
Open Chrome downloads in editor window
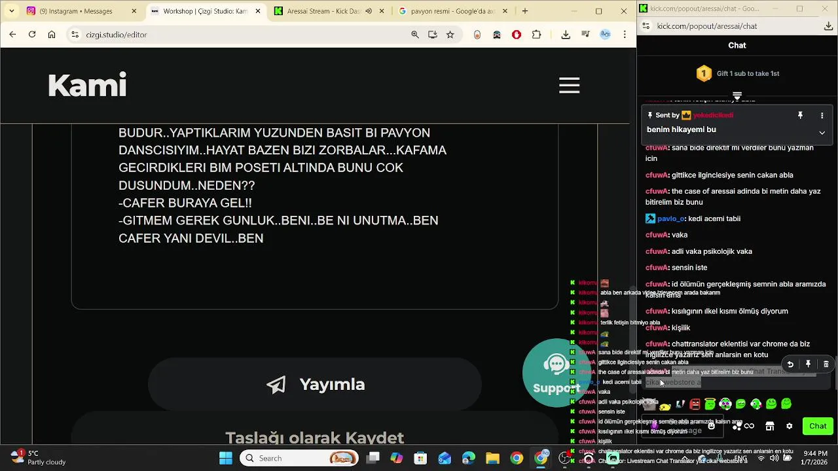coord(566,35)
